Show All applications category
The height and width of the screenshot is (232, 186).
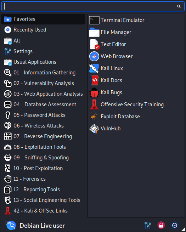43,41
